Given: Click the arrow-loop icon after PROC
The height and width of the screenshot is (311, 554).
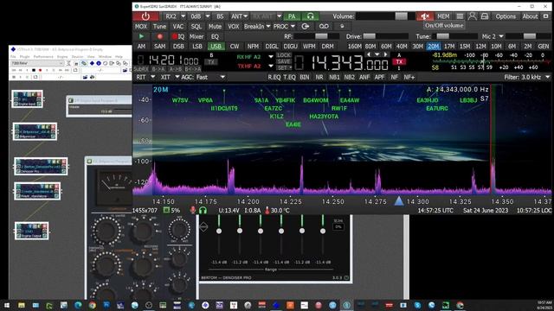Looking at the screenshot, I should [306, 27].
